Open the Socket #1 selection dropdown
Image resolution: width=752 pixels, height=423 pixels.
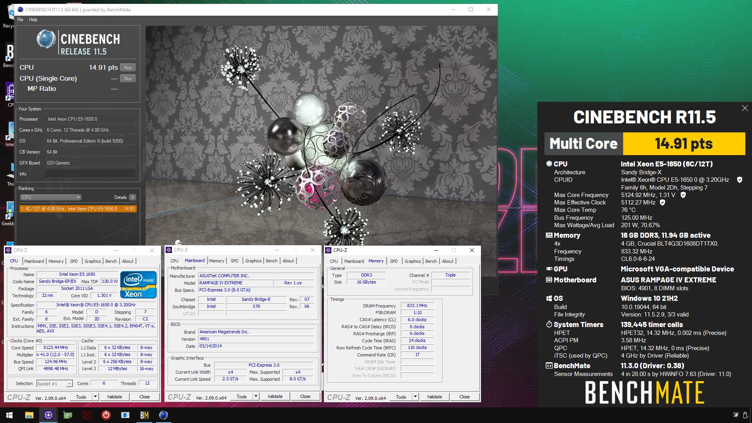point(54,384)
